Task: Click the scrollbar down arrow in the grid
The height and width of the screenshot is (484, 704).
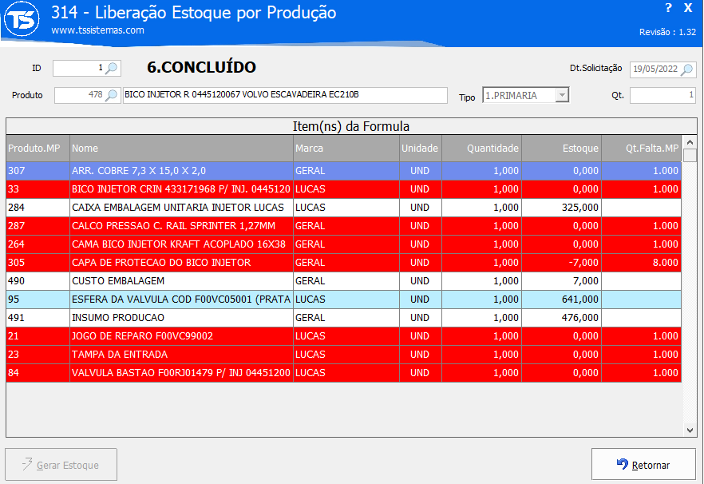Action: point(690,430)
